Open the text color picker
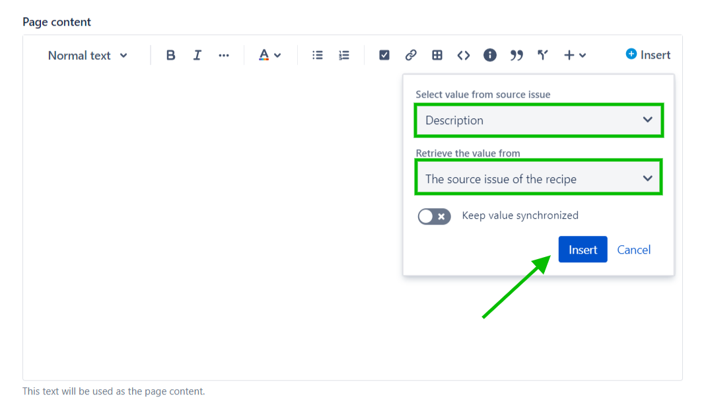 (x=269, y=56)
